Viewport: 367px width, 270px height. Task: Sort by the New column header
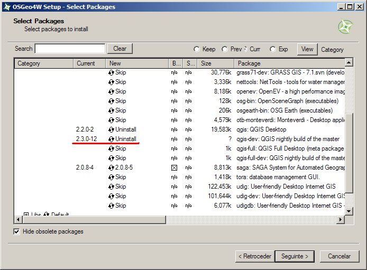click(137, 63)
